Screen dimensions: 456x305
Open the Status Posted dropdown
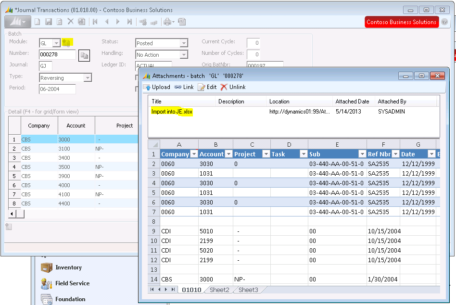point(183,43)
